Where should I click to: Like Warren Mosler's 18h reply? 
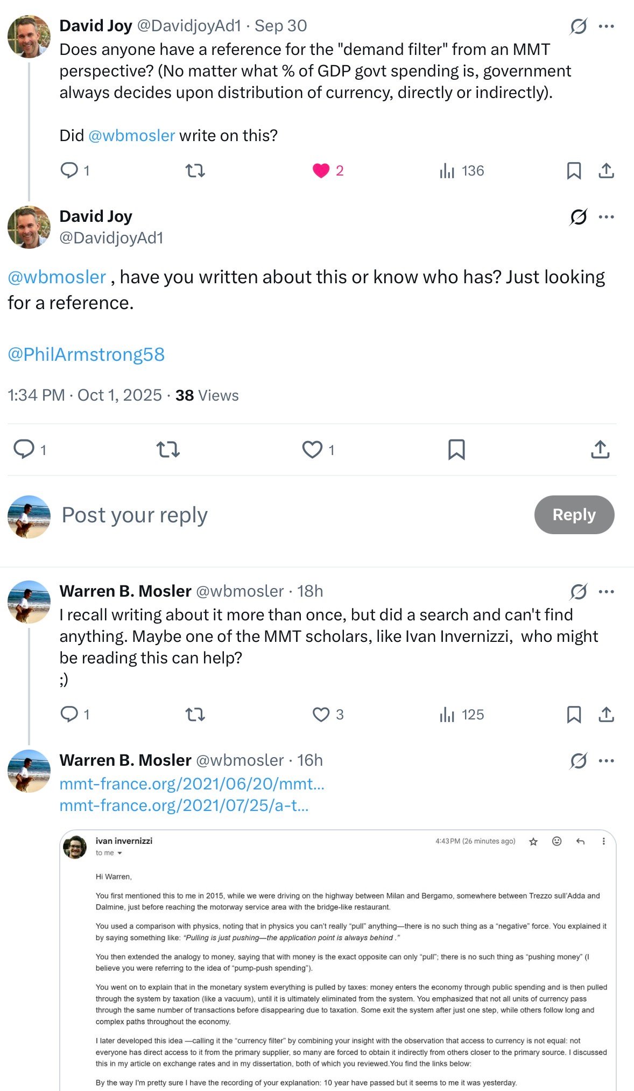321,715
